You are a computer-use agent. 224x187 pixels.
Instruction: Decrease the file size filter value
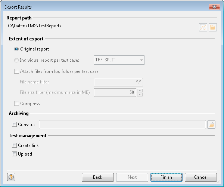click(x=140, y=95)
